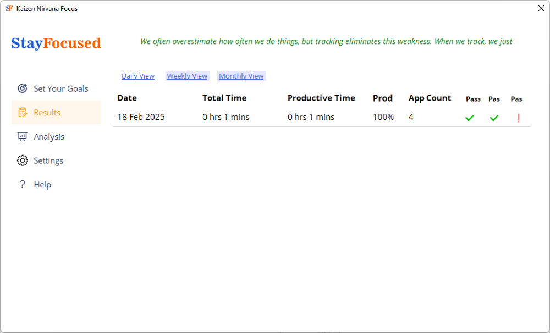Screen dimensions: 550x333
Task: Select the 18 Feb 2025 row date
Action: 141,117
